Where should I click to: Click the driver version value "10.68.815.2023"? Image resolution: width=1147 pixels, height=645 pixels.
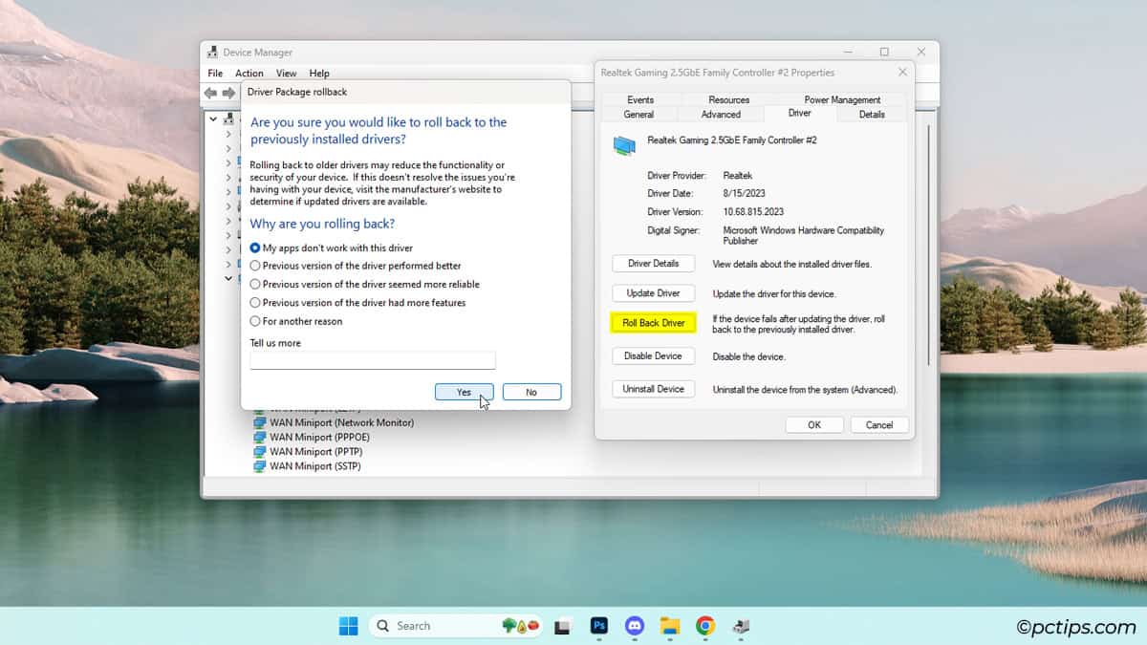coord(754,212)
